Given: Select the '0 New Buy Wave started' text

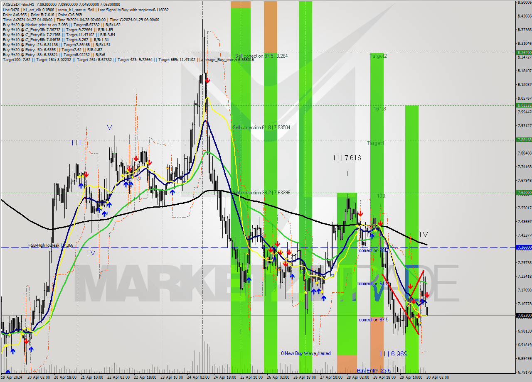Looking at the screenshot, I should click(306, 353).
